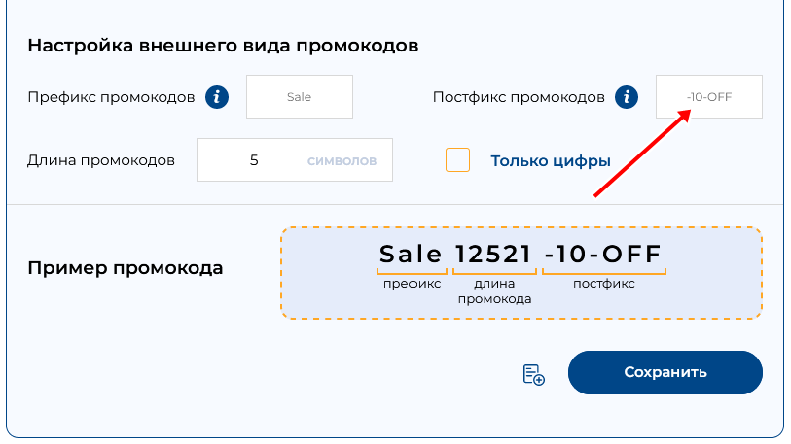The image size is (791, 444).
Task: Click the Только цифры label text
Action: point(551,161)
